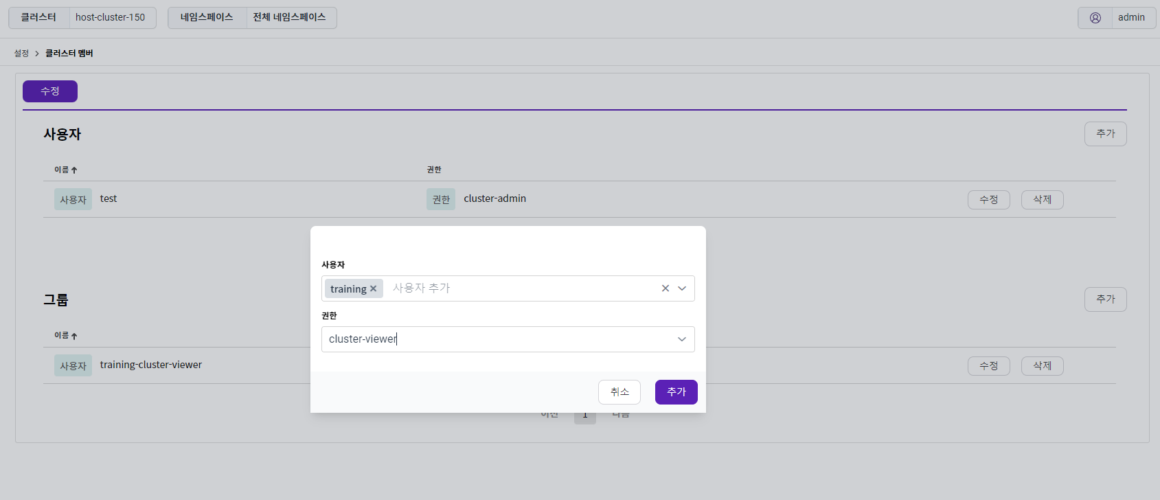Click the 클러스터 멤버 breadcrumb text
The height and width of the screenshot is (500, 1160).
pos(69,54)
